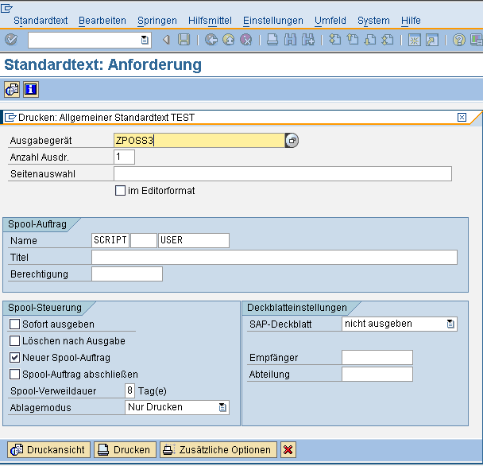Open the Ablagemodus 'Nur Drucken' dropdown
Image resolution: width=483 pixels, height=466 pixels.
[x=223, y=408]
